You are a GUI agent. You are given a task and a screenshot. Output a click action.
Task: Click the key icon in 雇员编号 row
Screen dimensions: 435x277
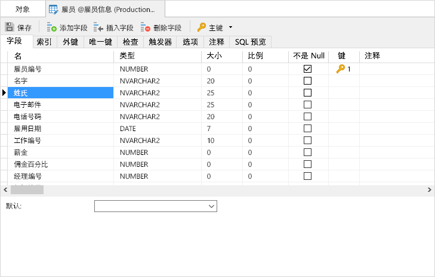click(341, 69)
